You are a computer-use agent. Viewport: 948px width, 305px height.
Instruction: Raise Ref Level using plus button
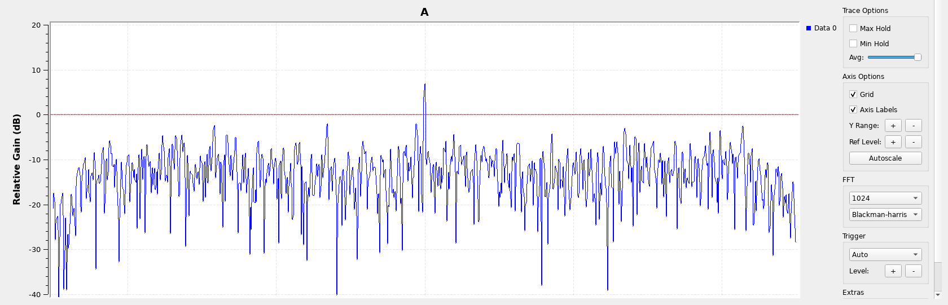[893, 142]
